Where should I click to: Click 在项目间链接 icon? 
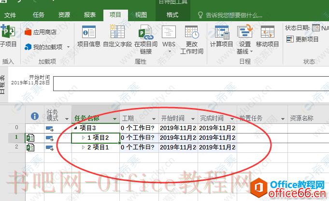146,32
